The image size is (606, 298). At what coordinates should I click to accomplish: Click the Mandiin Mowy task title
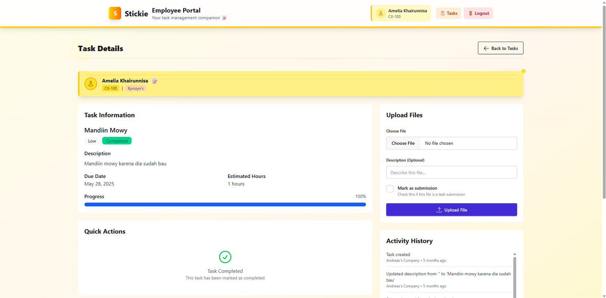[106, 130]
